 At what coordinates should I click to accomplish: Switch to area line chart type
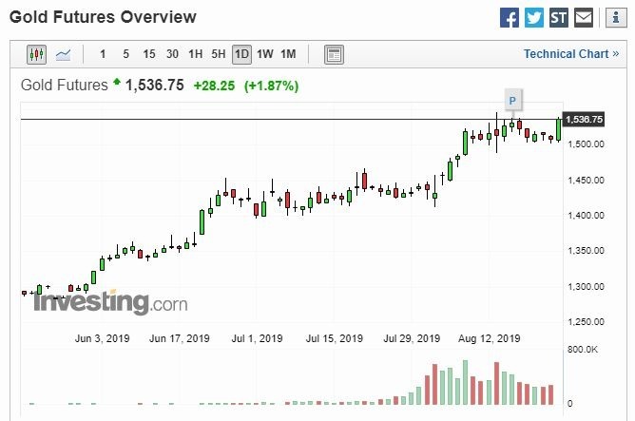click(63, 54)
